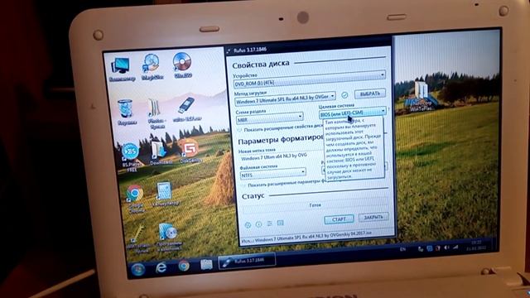Click the ЗАКРЫТЬ button
This screenshot has width=530, height=298.
pos(373,217)
